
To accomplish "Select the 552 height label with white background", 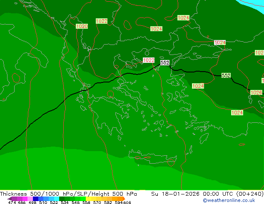I will coord(164,62).
